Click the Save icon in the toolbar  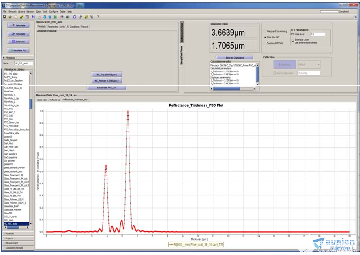click(x=4, y=17)
